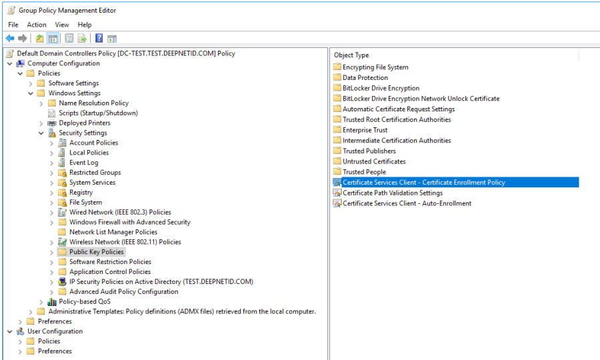
Task: Click the Back arrow in the toolbar
Action: [x=10, y=39]
